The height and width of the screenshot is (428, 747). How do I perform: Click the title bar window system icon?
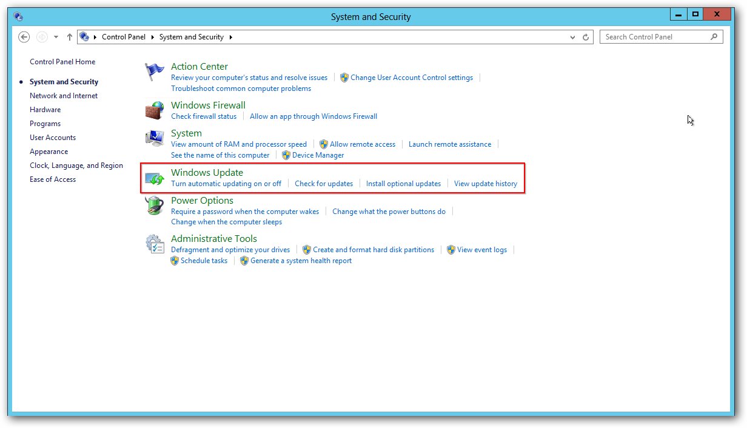(18, 17)
